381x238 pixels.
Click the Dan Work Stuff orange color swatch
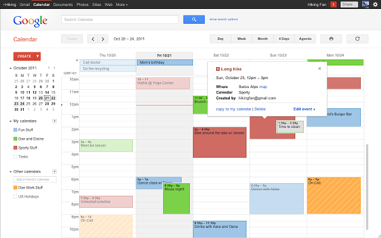[15, 187]
